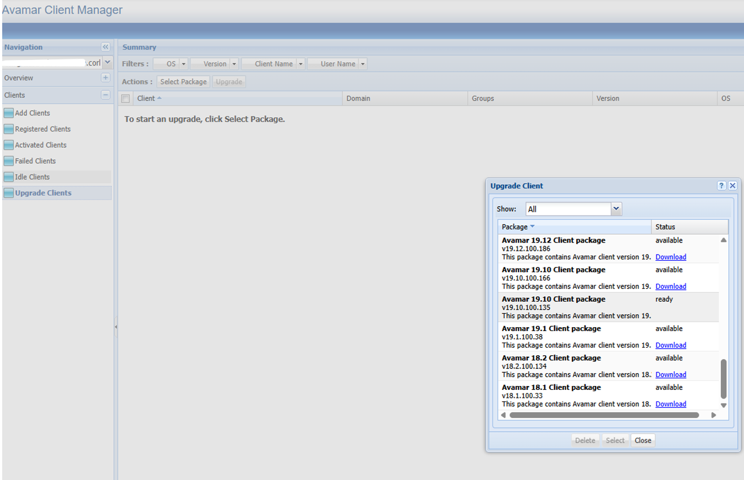744x480 pixels.
Task: Click the Select Package button
Action: click(183, 81)
